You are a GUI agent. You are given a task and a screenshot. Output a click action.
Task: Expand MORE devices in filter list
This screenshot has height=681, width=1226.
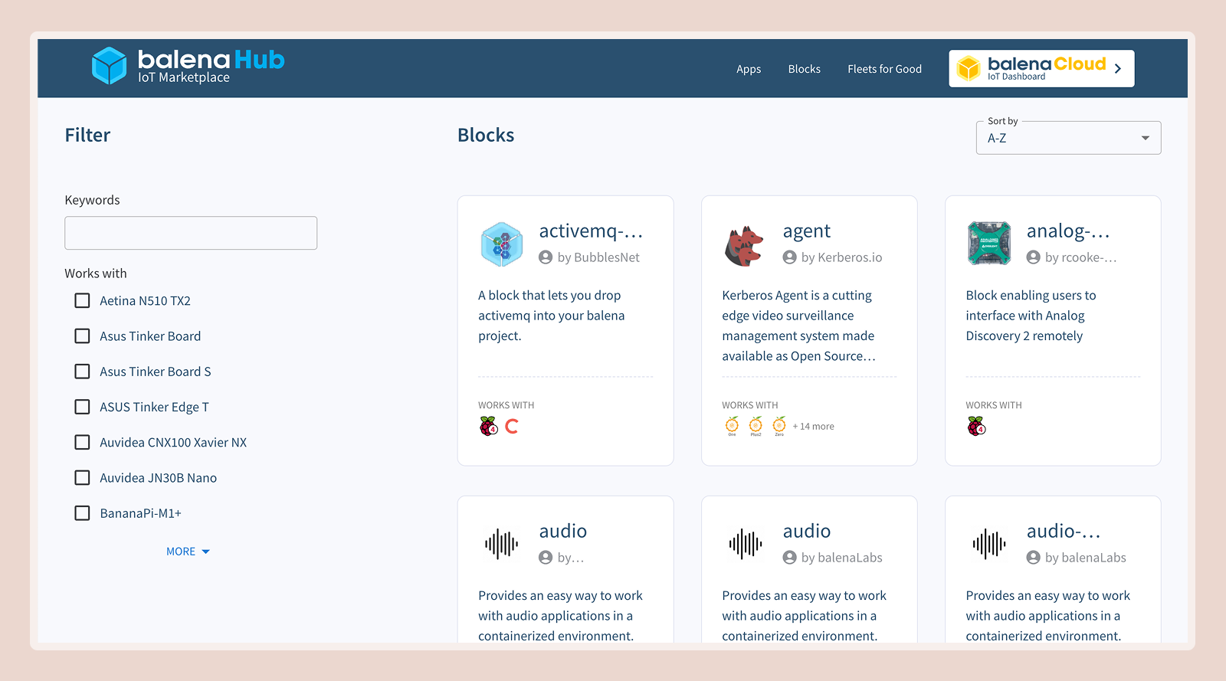click(x=188, y=552)
